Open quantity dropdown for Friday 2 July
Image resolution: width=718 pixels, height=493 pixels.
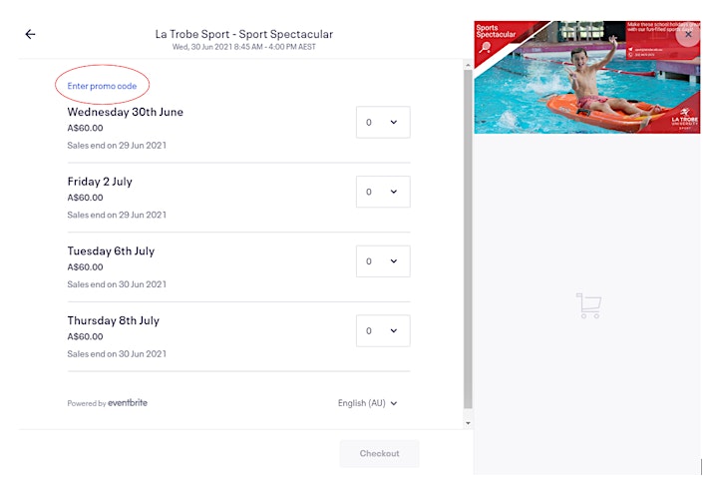coord(383,192)
